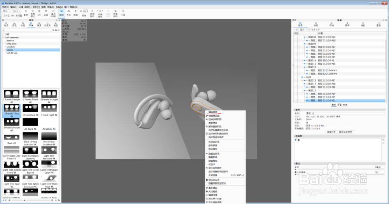Toggle visibility eye of 图层 13

pyautogui.click(x=305, y=80)
